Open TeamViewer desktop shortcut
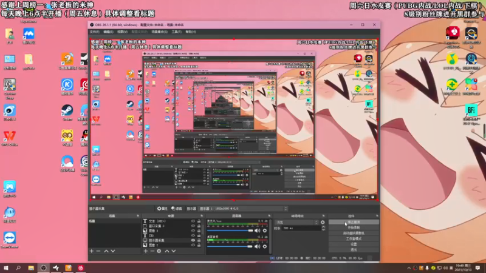Screen dimensions: 486x273 point(10,240)
